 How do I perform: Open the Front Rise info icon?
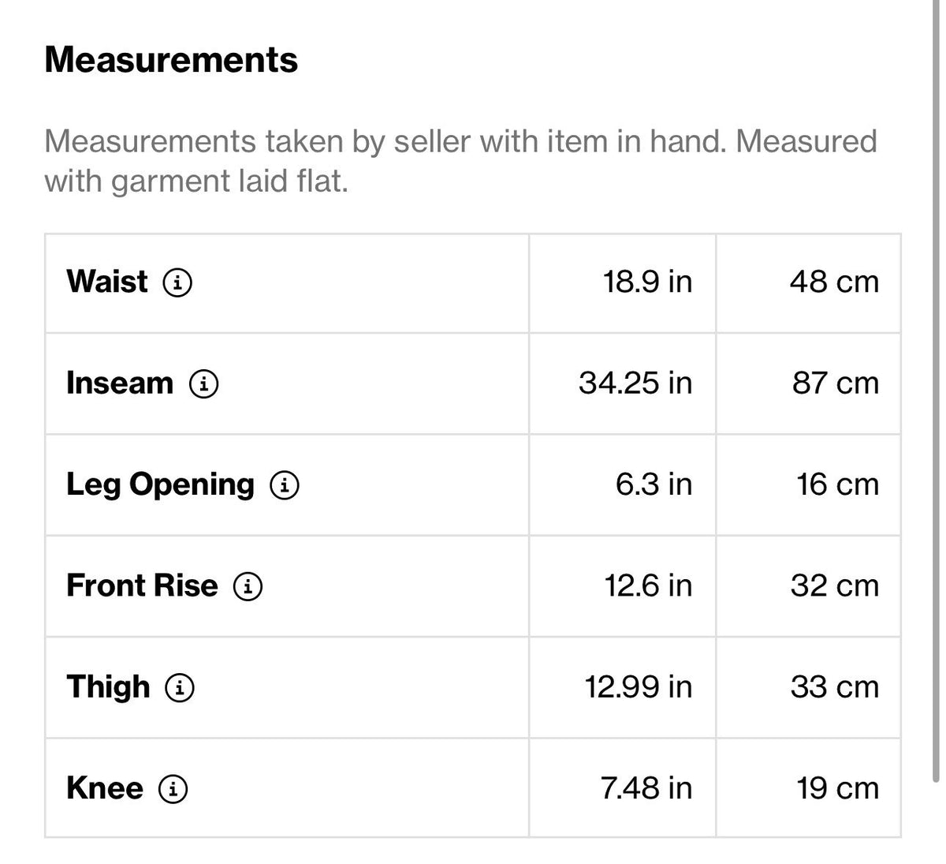248,585
